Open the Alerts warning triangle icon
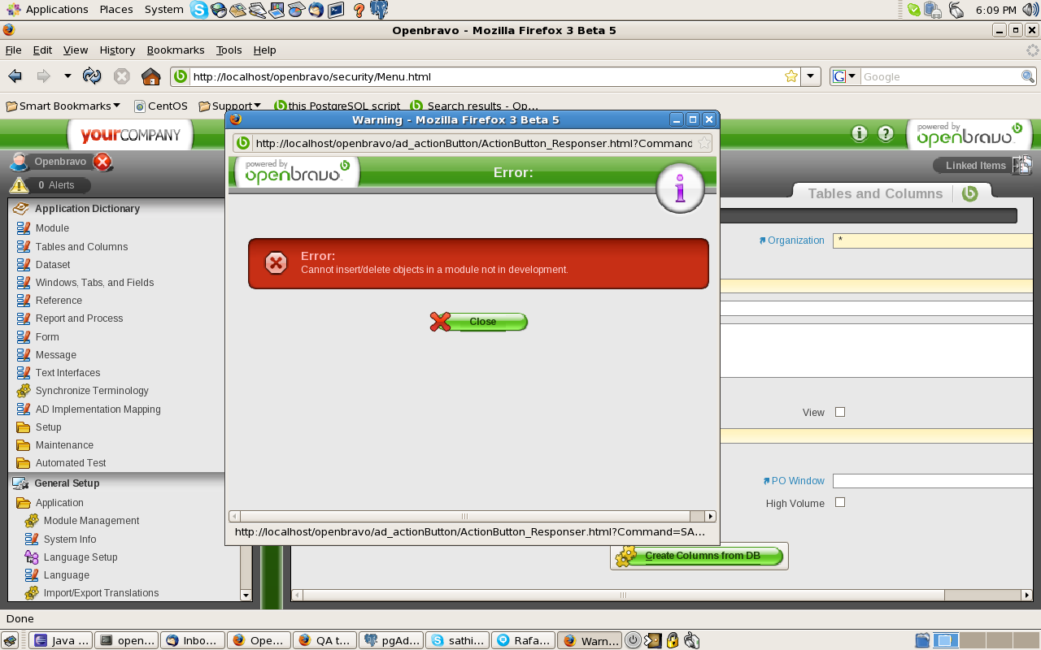1041x650 pixels. 19,184
